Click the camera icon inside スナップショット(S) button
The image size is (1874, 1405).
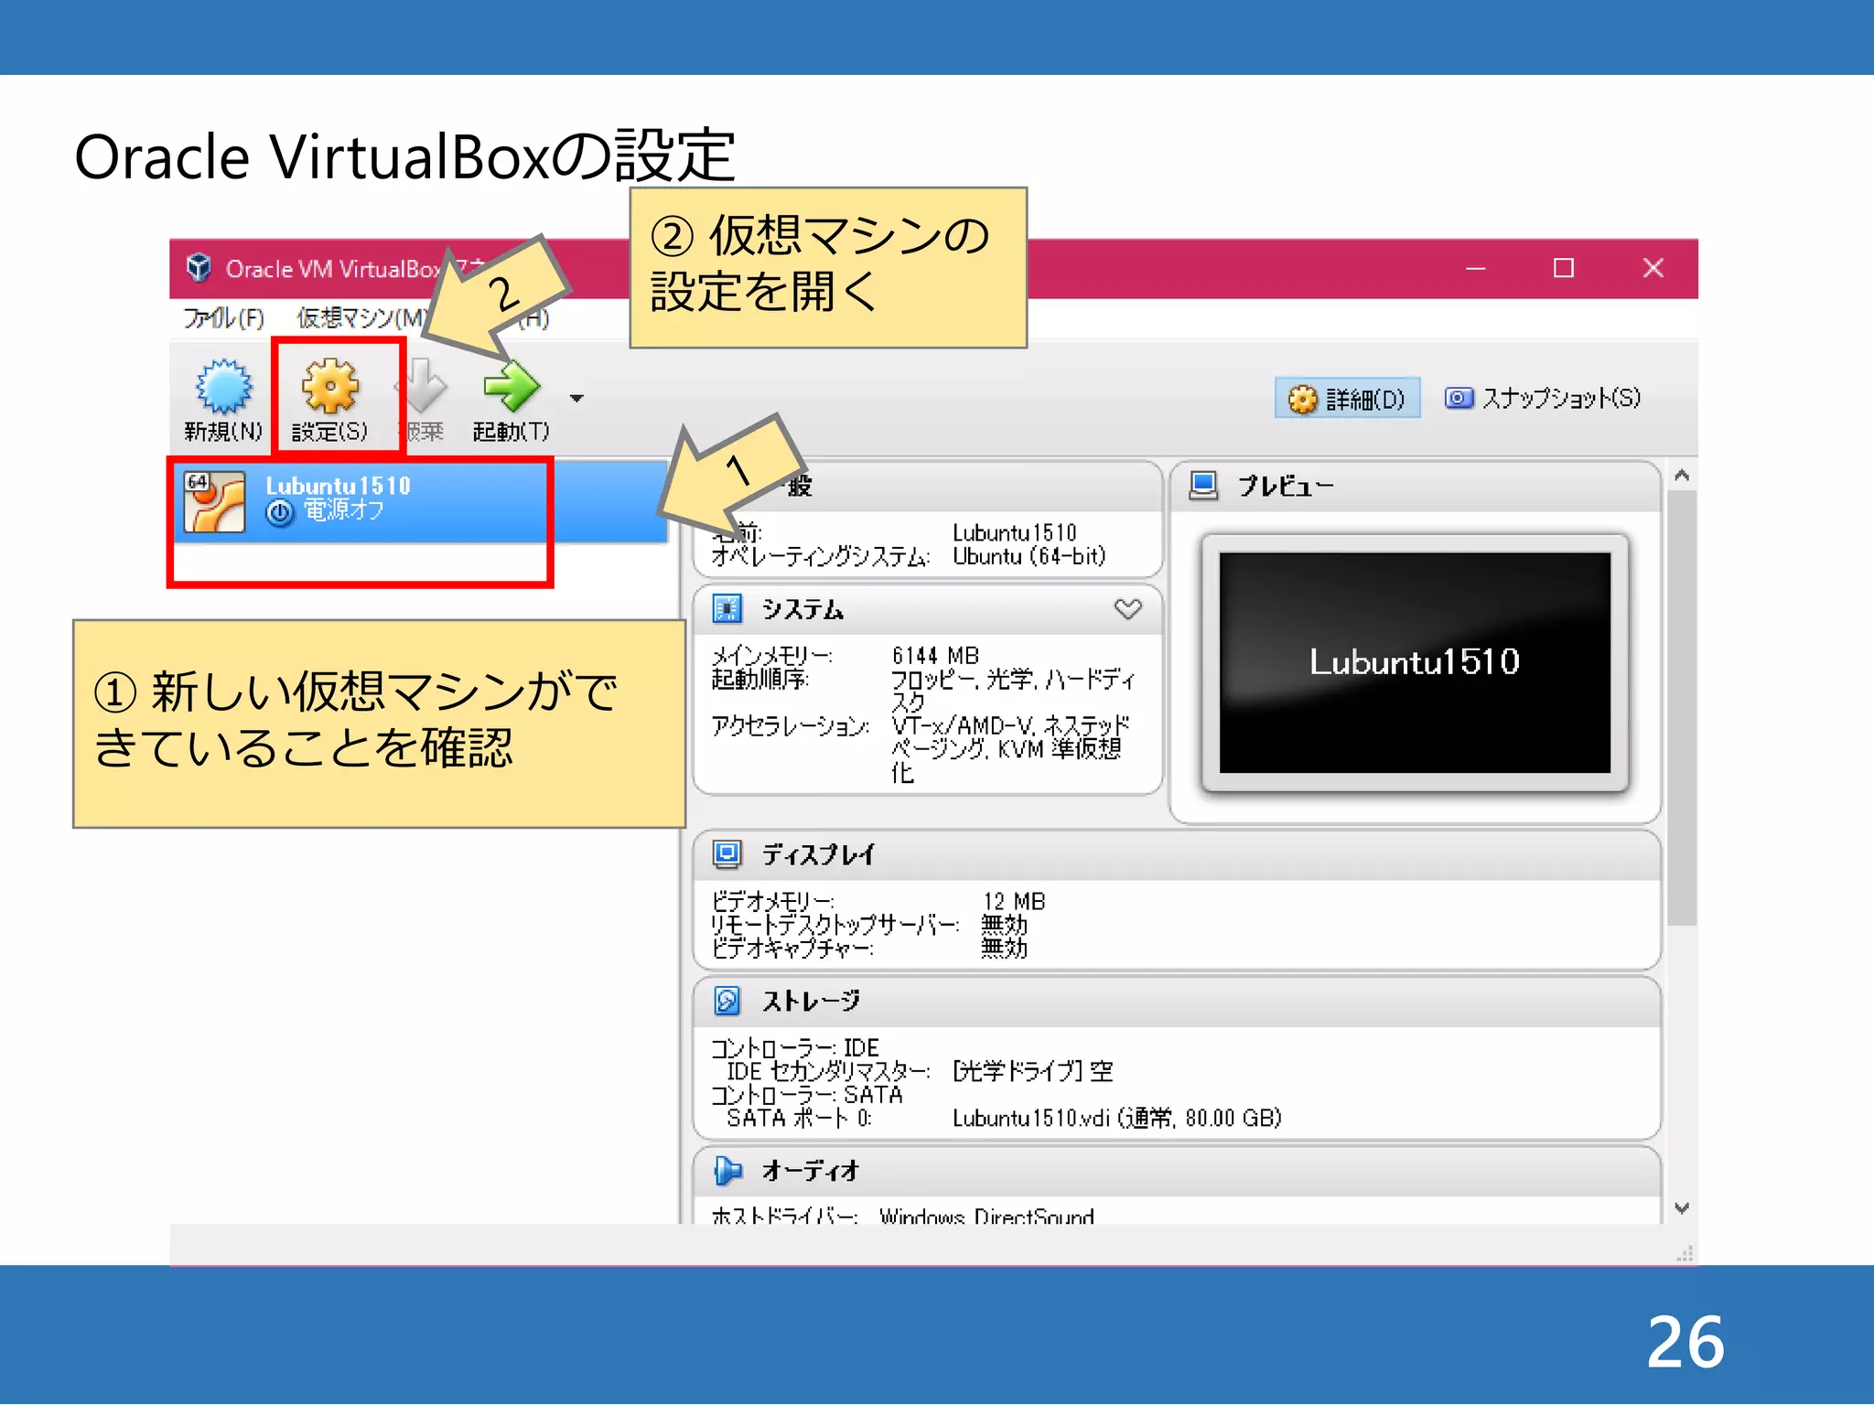pyautogui.click(x=1459, y=398)
